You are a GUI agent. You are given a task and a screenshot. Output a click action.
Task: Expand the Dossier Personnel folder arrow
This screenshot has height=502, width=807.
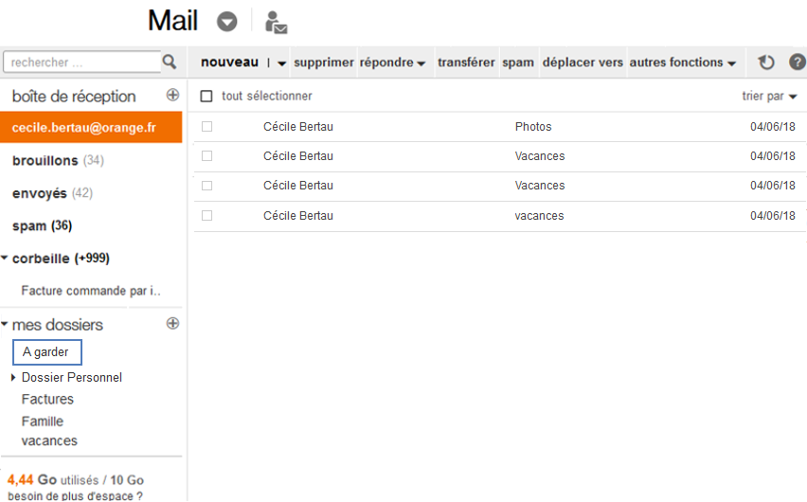[x=13, y=377]
